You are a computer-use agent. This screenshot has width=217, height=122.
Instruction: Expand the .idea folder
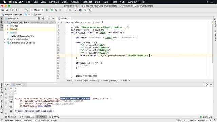8,26
